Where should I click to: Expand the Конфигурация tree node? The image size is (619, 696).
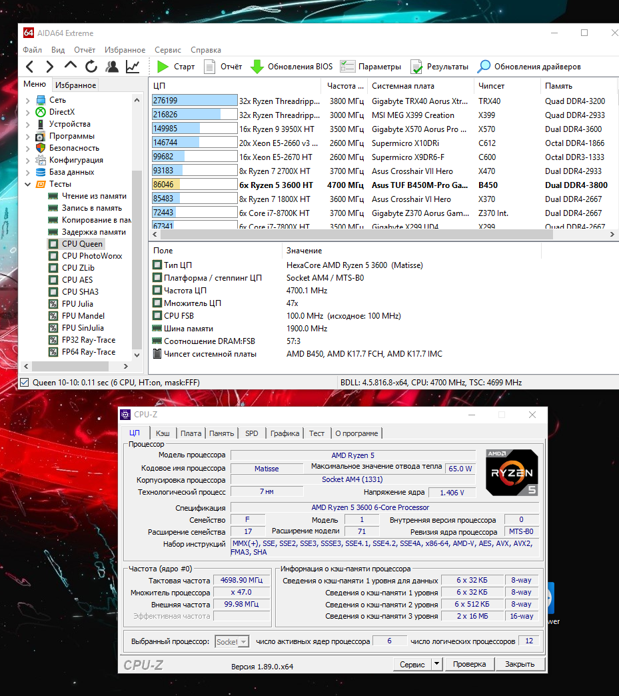pyautogui.click(x=27, y=160)
